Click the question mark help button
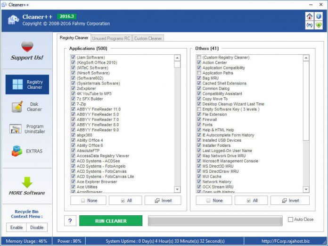The height and width of the screenshot is (246, 328). tap(70, 221)
